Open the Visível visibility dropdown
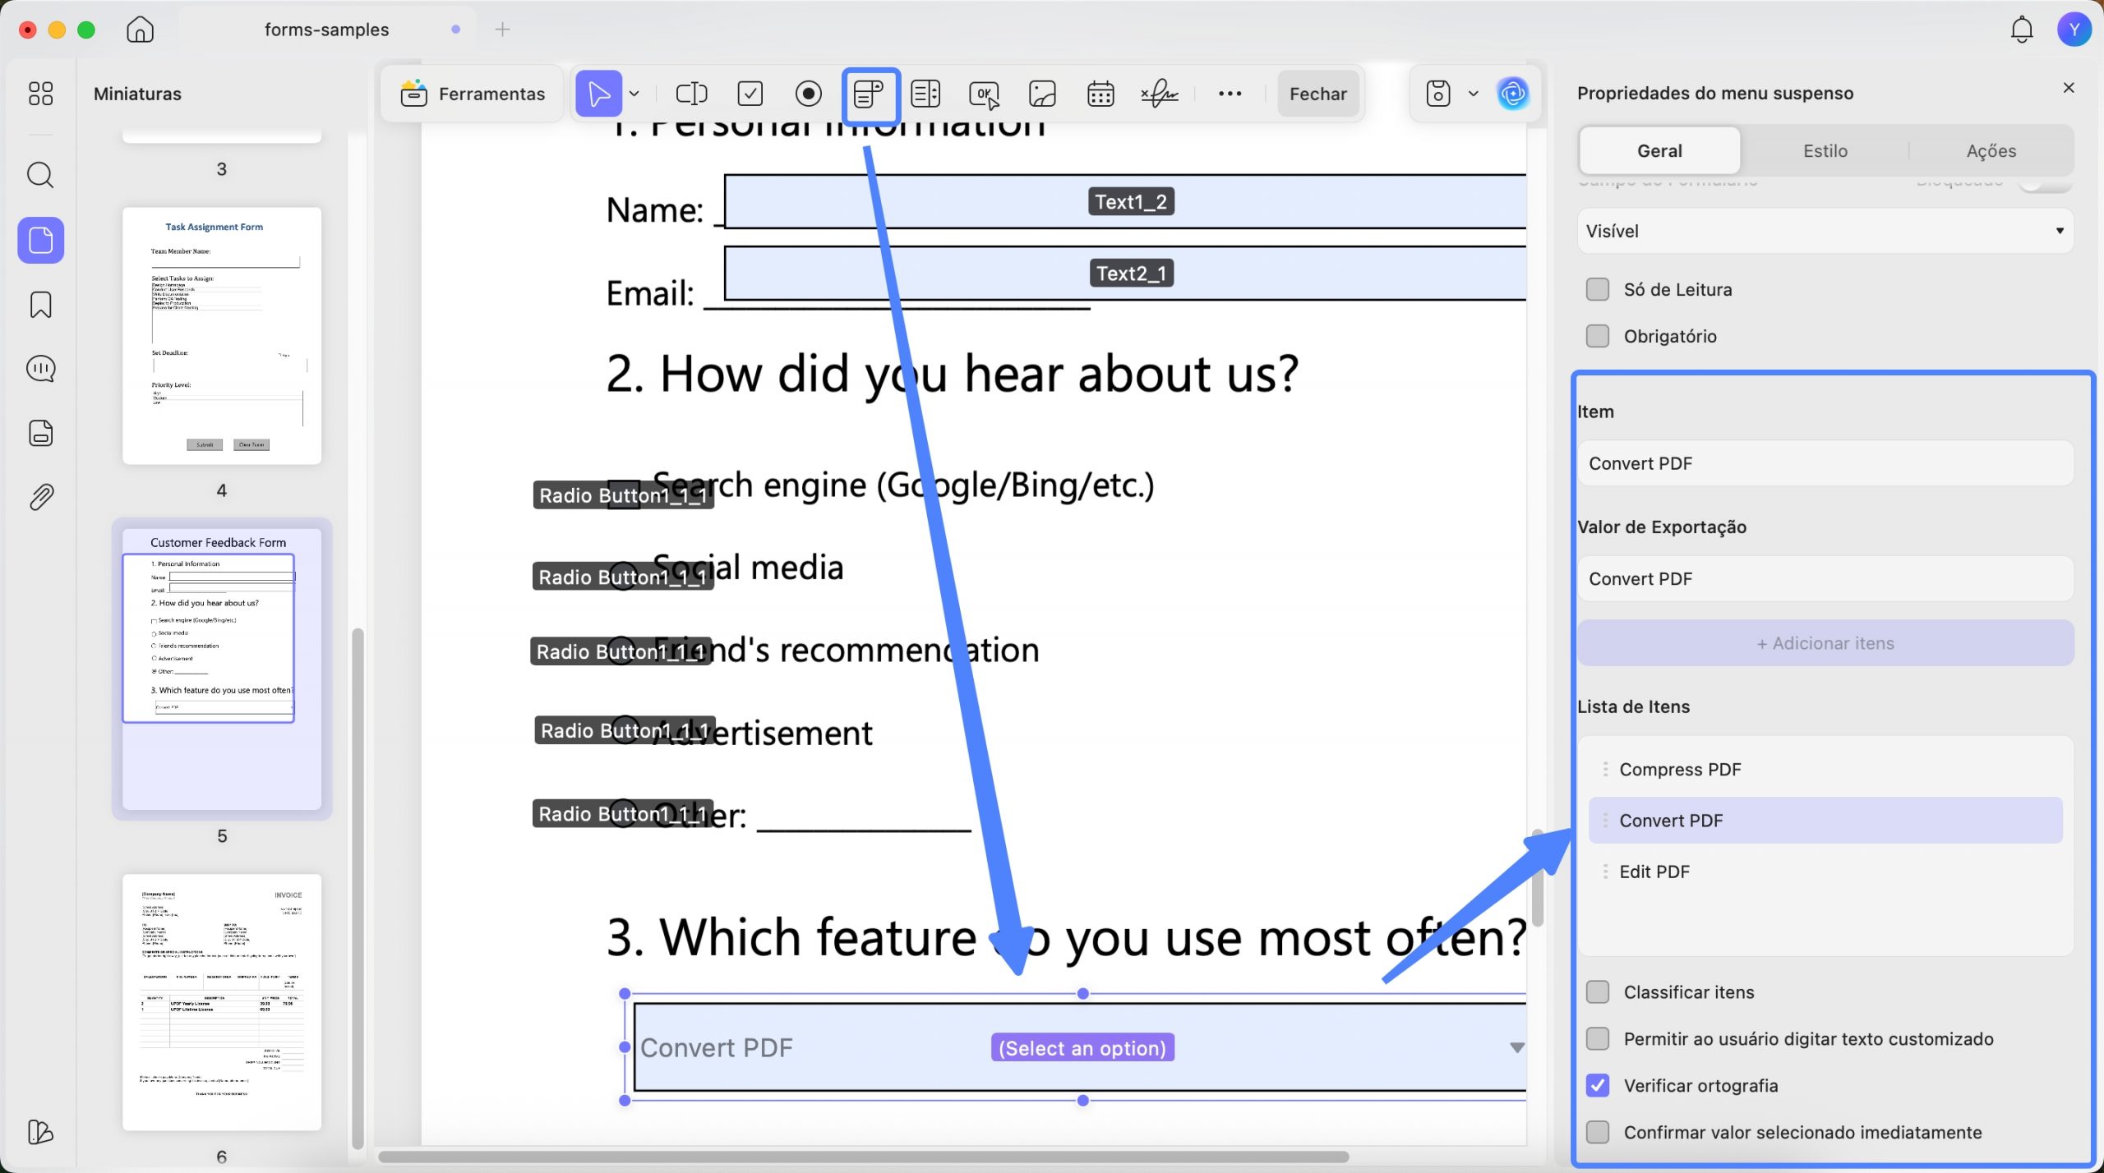The image size is (2104, 1173). (x=1825, y=231)
